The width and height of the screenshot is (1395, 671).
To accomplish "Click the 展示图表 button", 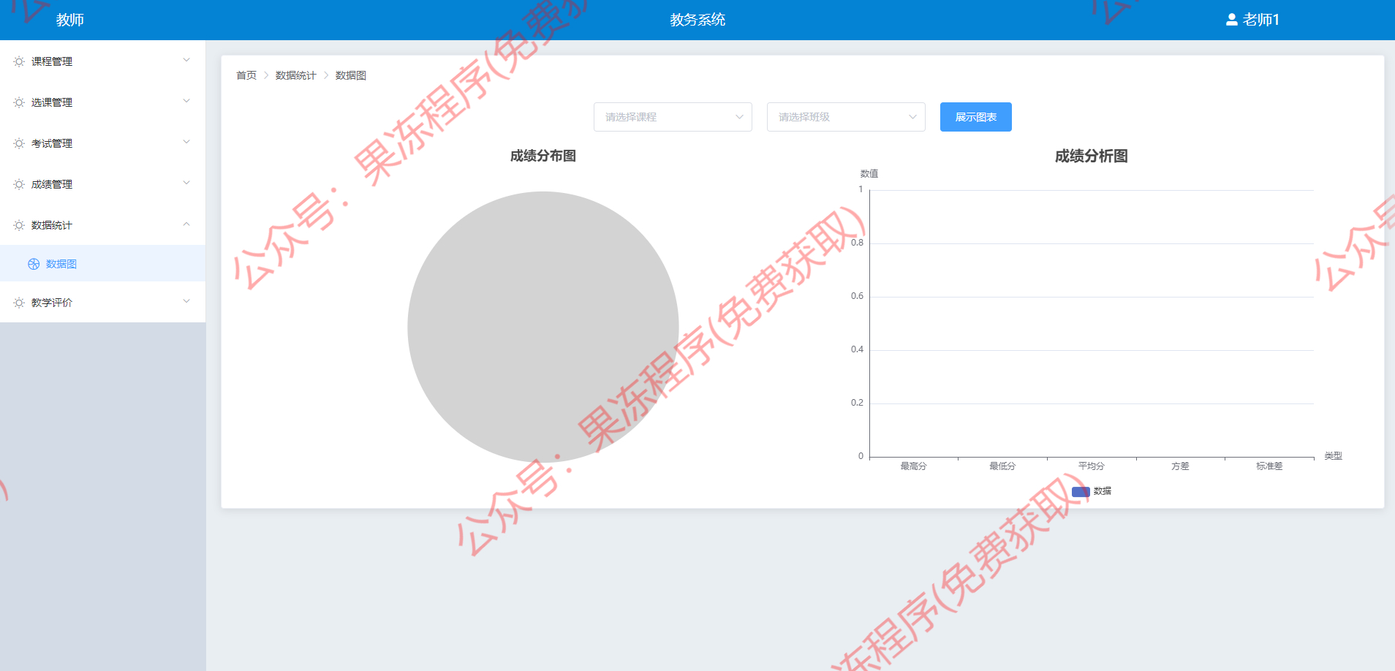I will (x=975, y=117).
